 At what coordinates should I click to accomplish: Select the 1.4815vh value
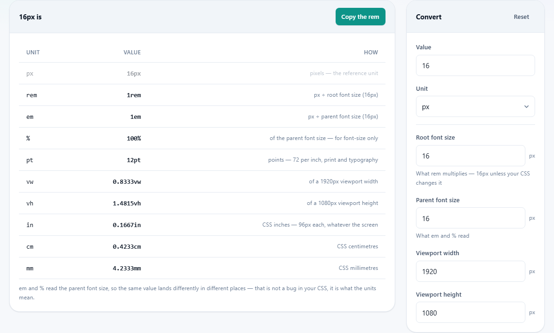tap(127, 203)
